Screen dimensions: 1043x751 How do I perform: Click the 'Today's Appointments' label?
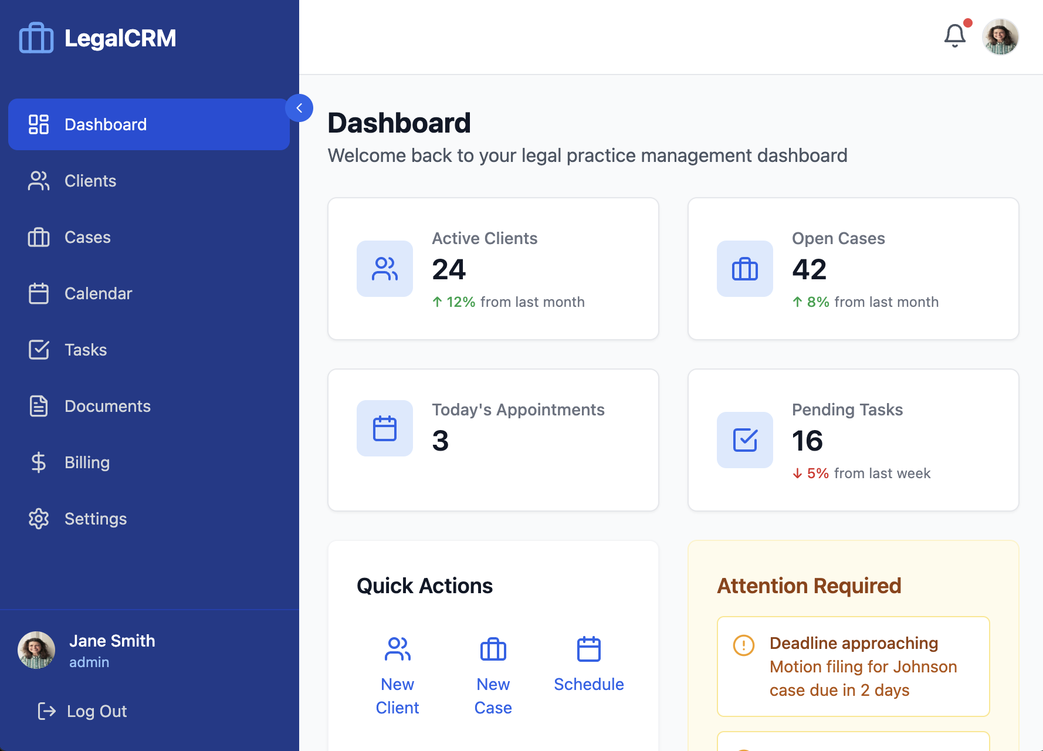(519, 410)
